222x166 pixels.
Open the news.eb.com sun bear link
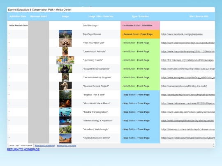click(x=188, y=69)
